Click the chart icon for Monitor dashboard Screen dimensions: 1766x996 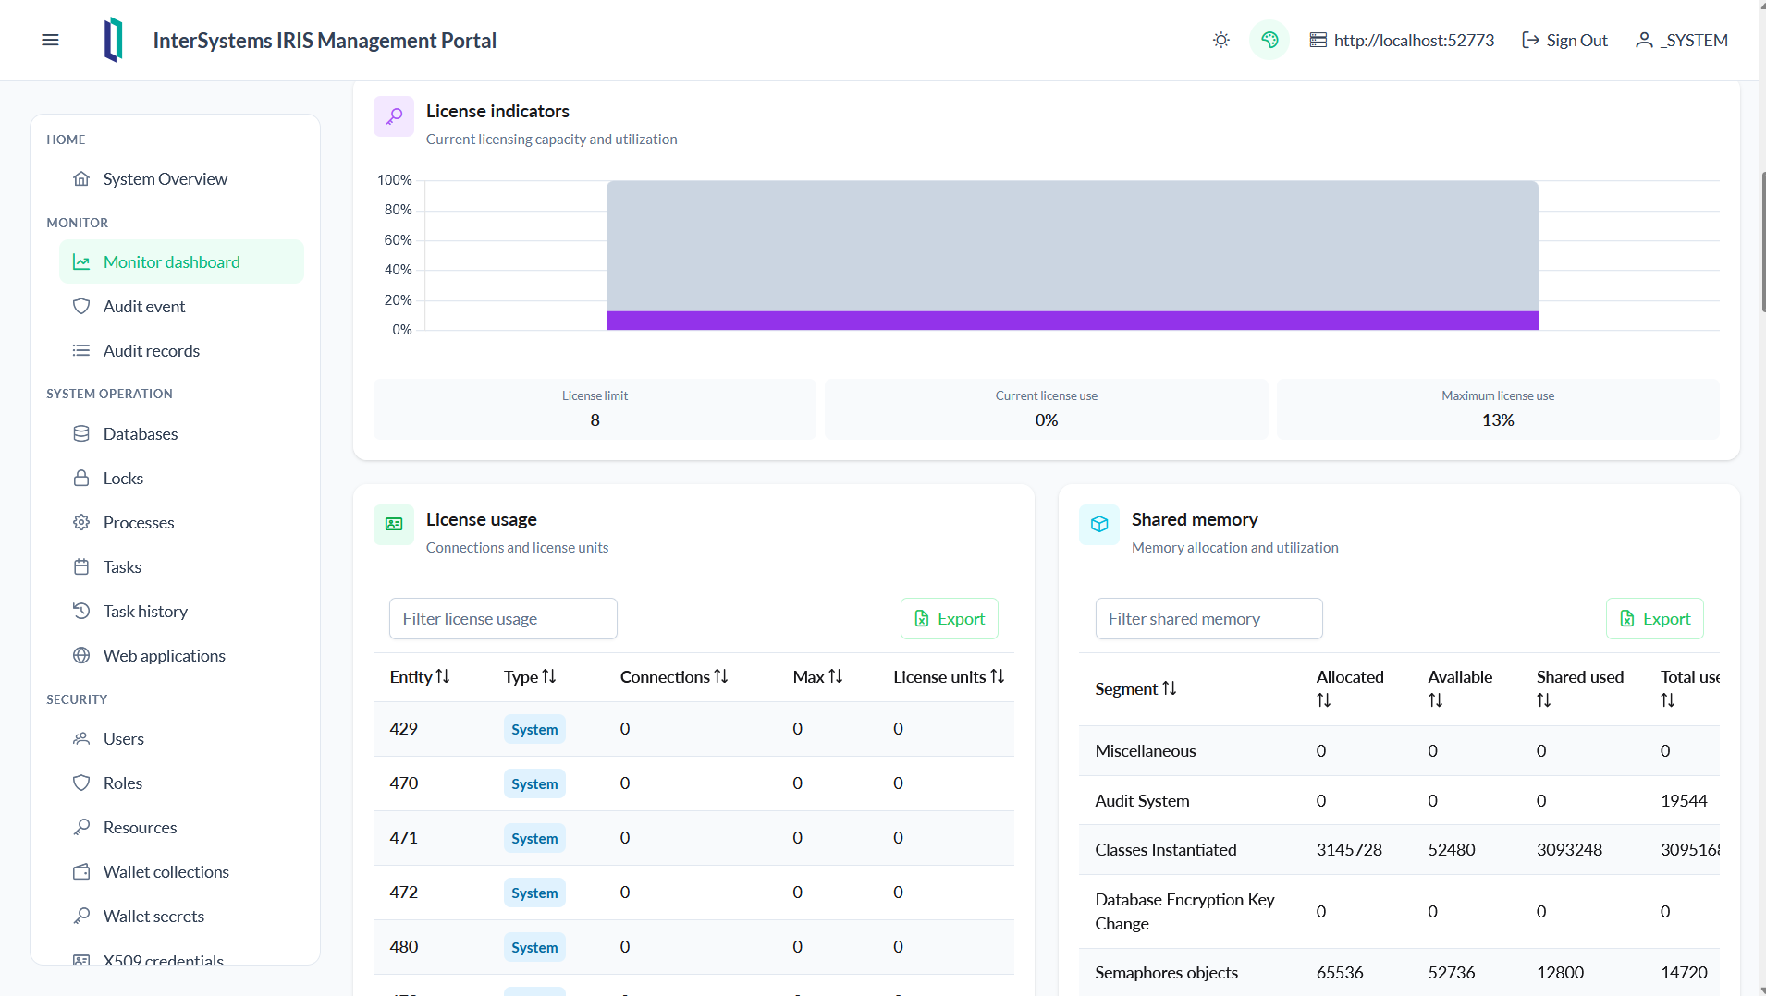tap(81, 261)
